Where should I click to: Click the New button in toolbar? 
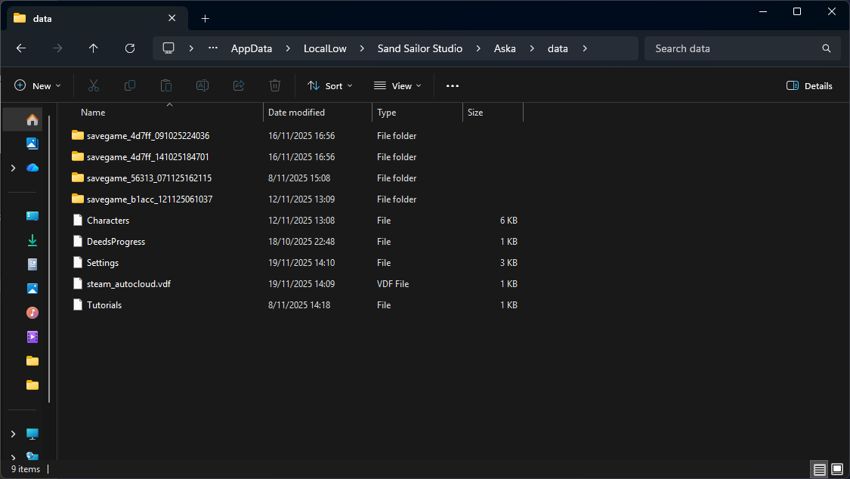point(38,86)
